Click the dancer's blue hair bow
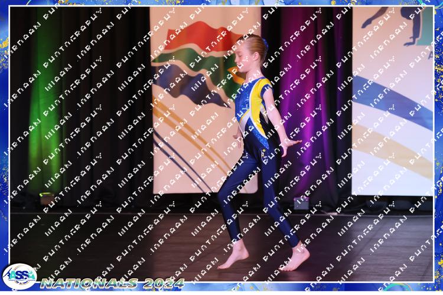The height and width of the screenshot is (295, 443). click(265, 44)
